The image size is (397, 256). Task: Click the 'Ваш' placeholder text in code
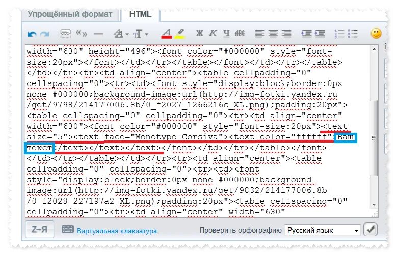click(x=346, y=137)
